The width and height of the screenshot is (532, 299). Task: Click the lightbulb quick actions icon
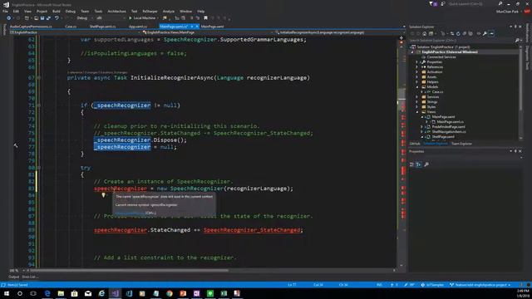(x=103, y=195)
